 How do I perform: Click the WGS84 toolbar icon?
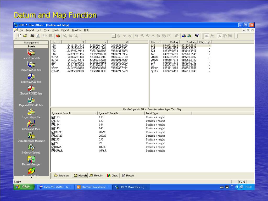207,36
